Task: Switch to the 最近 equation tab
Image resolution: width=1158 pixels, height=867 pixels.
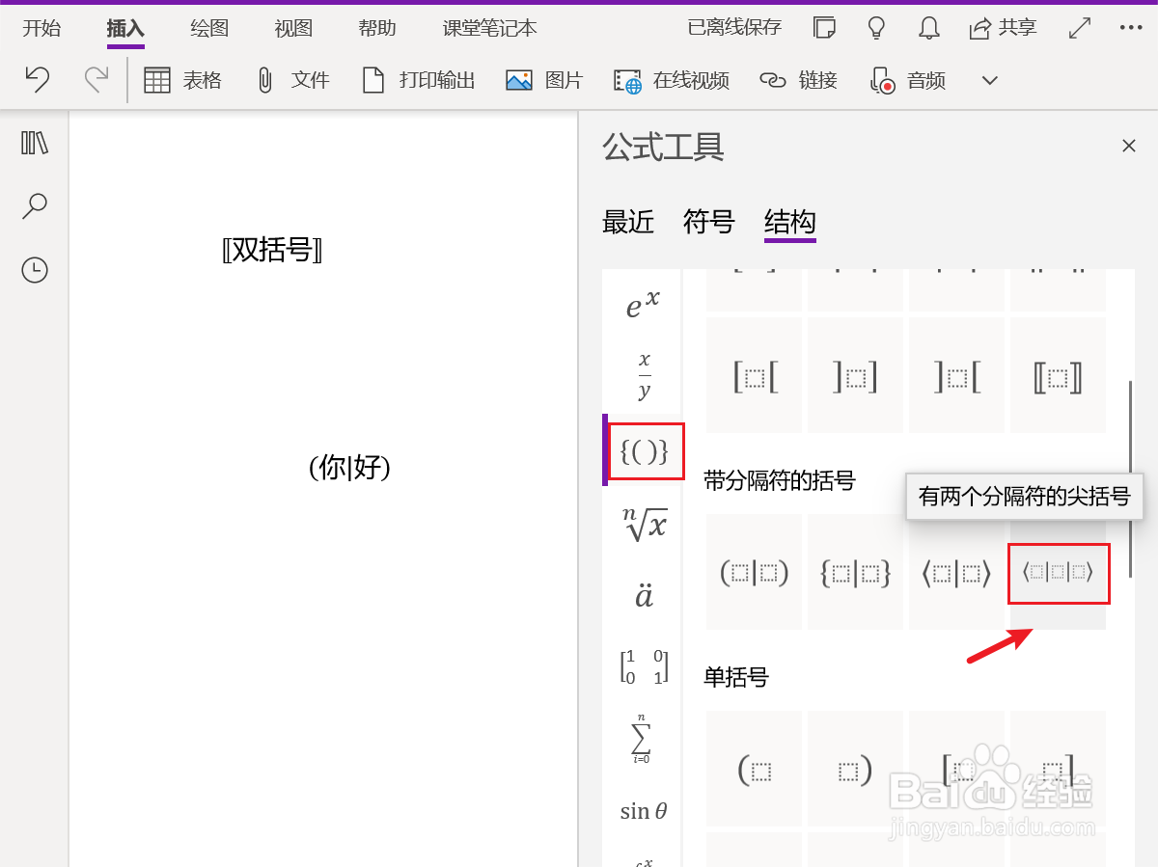Action: [628, 222]
